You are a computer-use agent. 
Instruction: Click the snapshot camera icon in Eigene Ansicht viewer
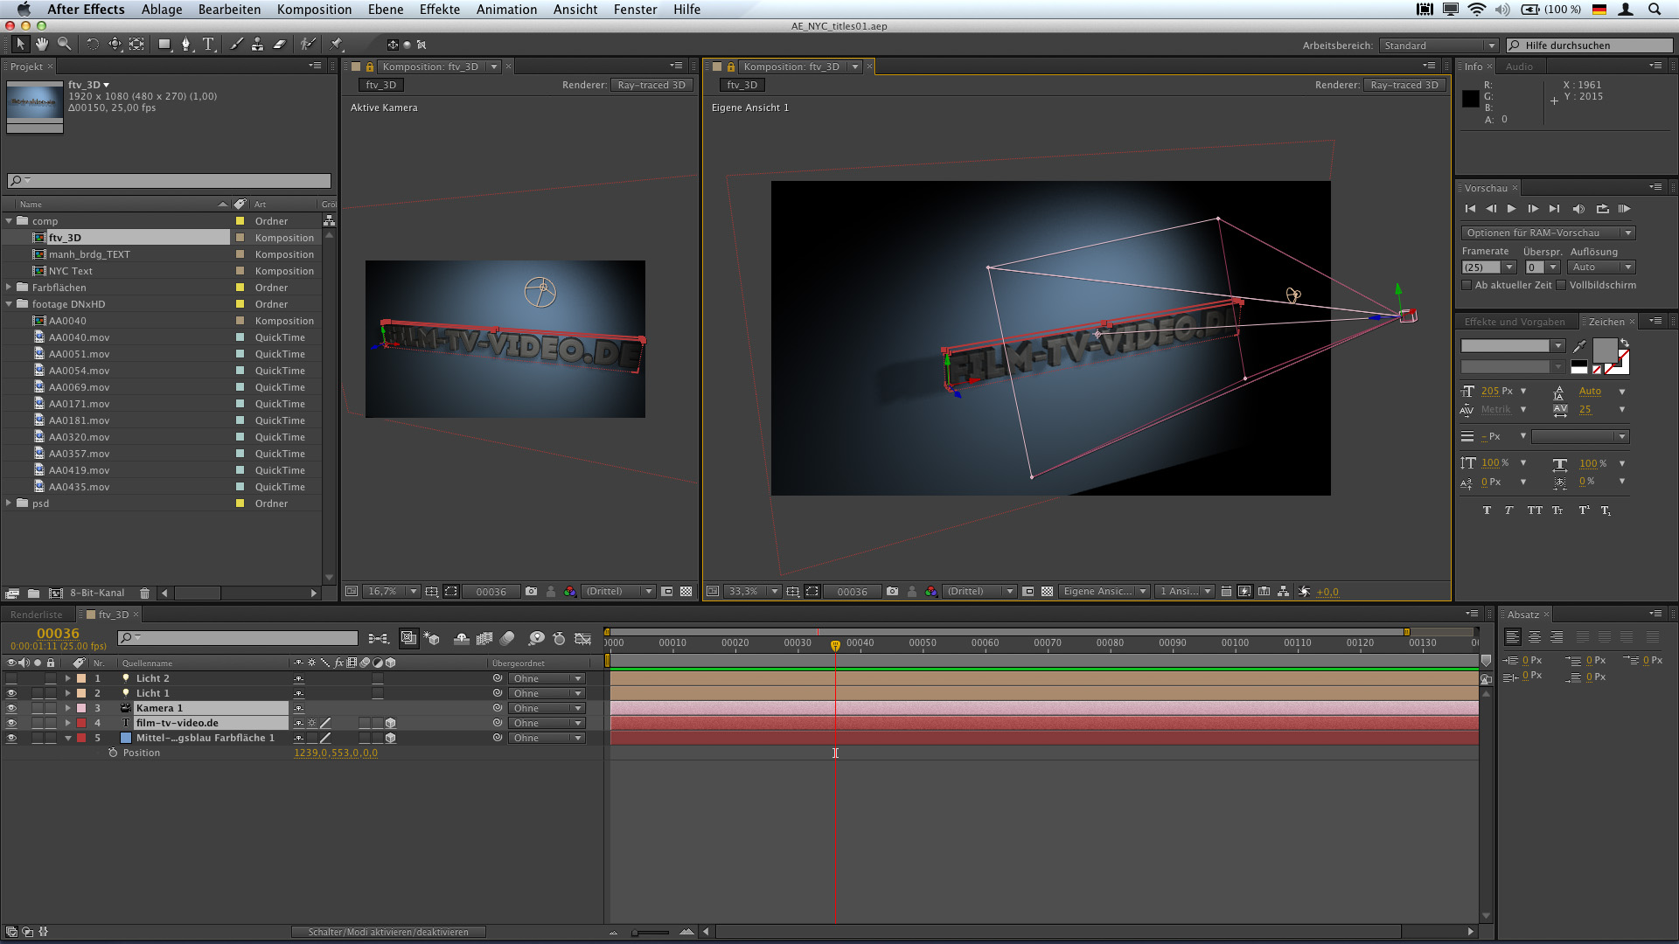tap(892, 592)
